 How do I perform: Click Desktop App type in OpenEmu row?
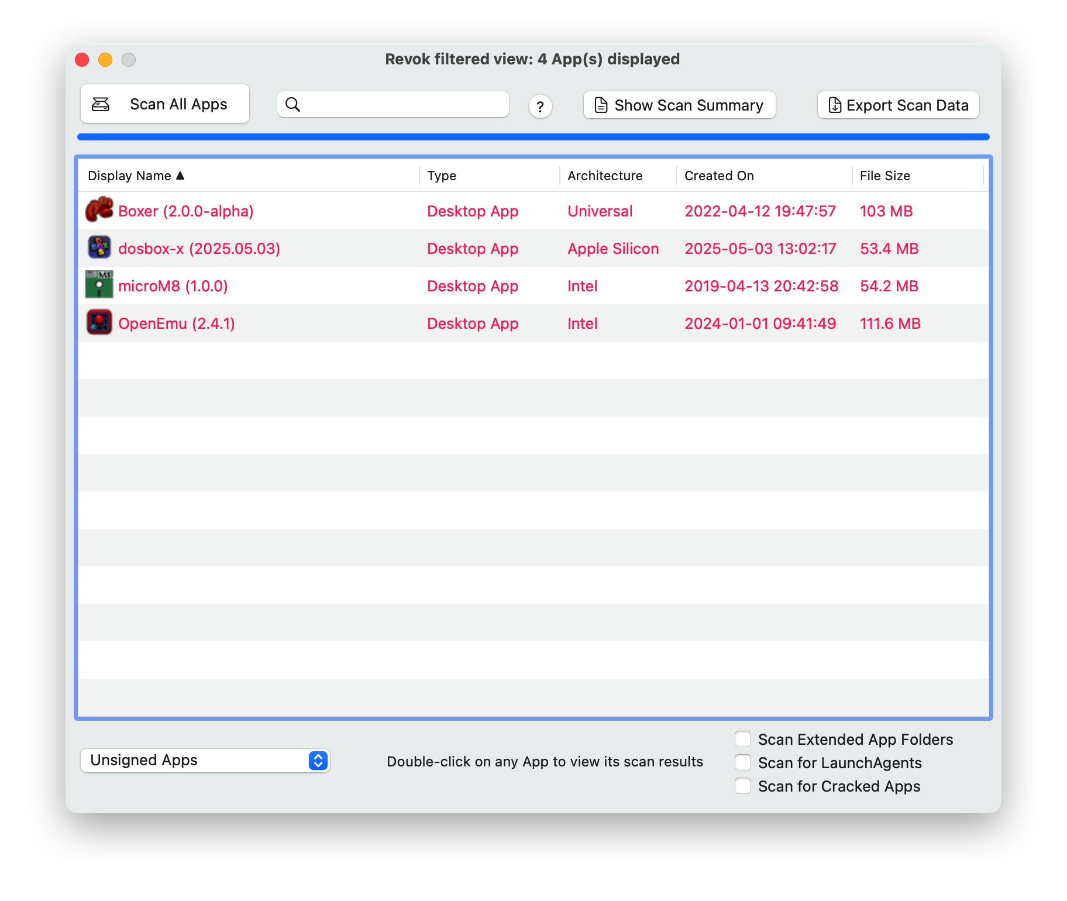(x=473, y=324)
